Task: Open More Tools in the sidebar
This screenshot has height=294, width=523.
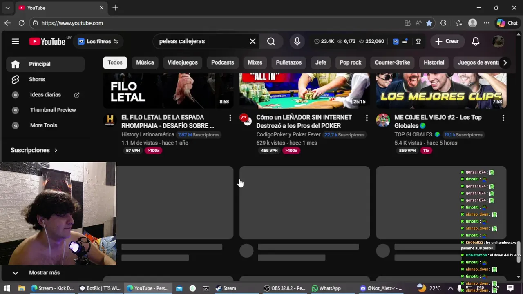Action: [x=45, y=125]
